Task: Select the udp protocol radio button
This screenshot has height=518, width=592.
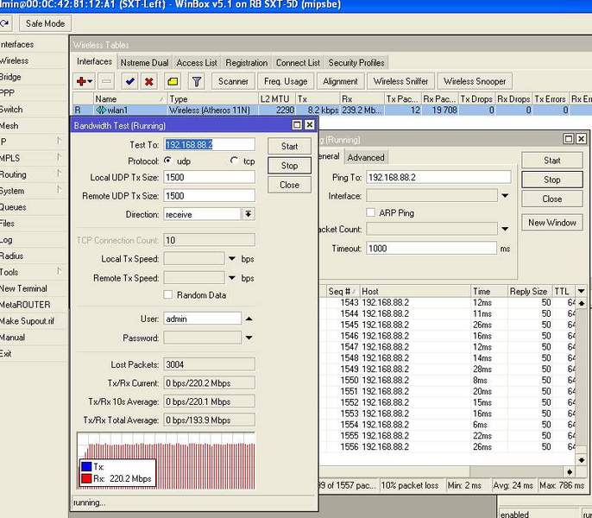Action: pyautogui.click(x=167, y=161)
